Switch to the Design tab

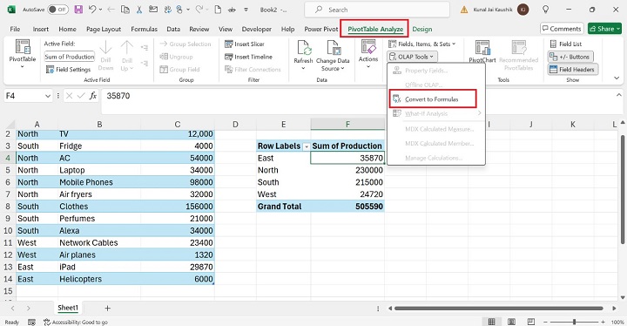pyautogui.click(x=421, y=29)
